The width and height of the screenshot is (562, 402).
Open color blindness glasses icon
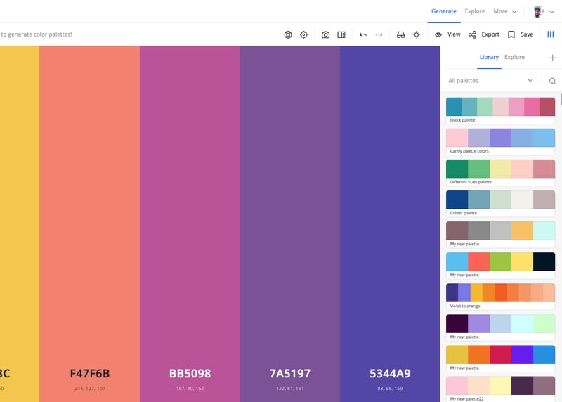coord(400,34)
